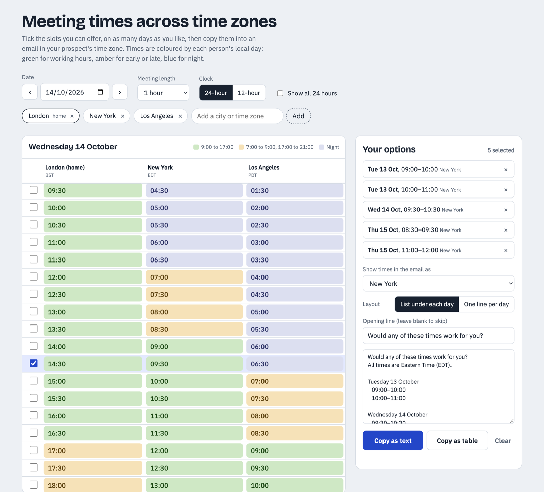Remove Tue 13 Oct 09:00–10:00 option
The width and height of the screenshot is (544, 492).
point(506,170)
